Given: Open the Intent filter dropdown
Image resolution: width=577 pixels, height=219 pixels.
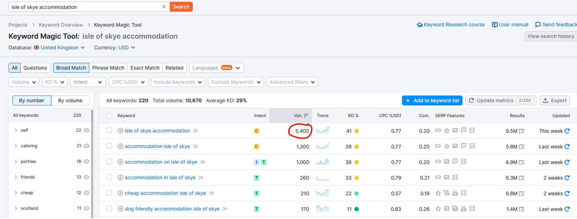Looking at the screenshot, I should coord(88,82).
